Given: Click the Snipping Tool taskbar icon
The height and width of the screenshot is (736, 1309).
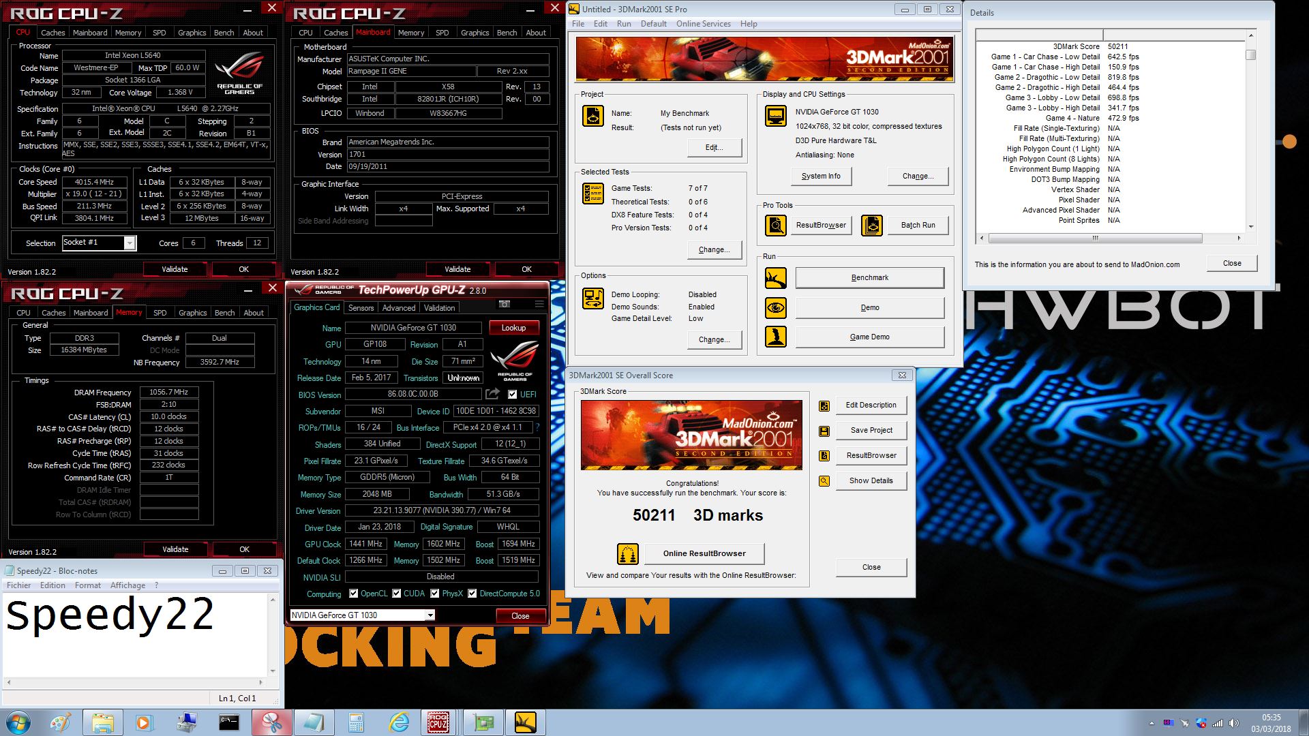Looking at the screenshot, I should pyautogui.click(x=271, y=722).
